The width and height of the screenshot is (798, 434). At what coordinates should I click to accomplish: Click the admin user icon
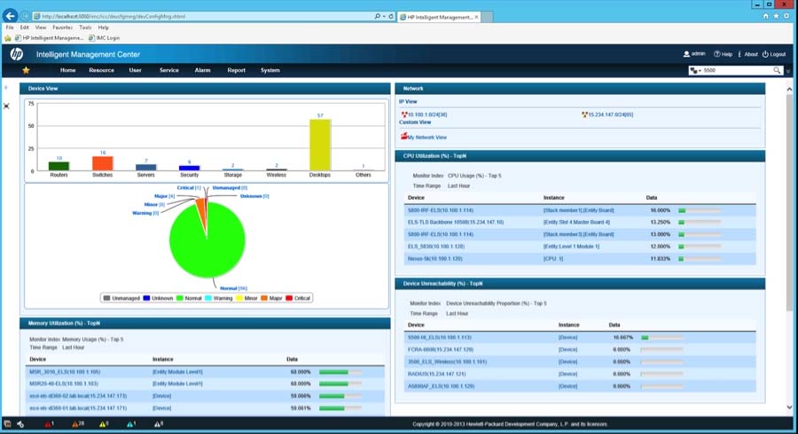(x=686, y=54)
